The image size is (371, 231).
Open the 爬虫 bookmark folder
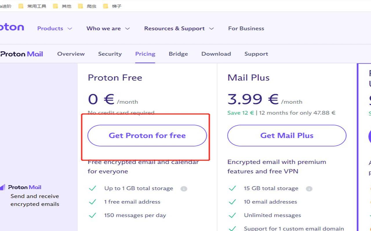(88, 6)
